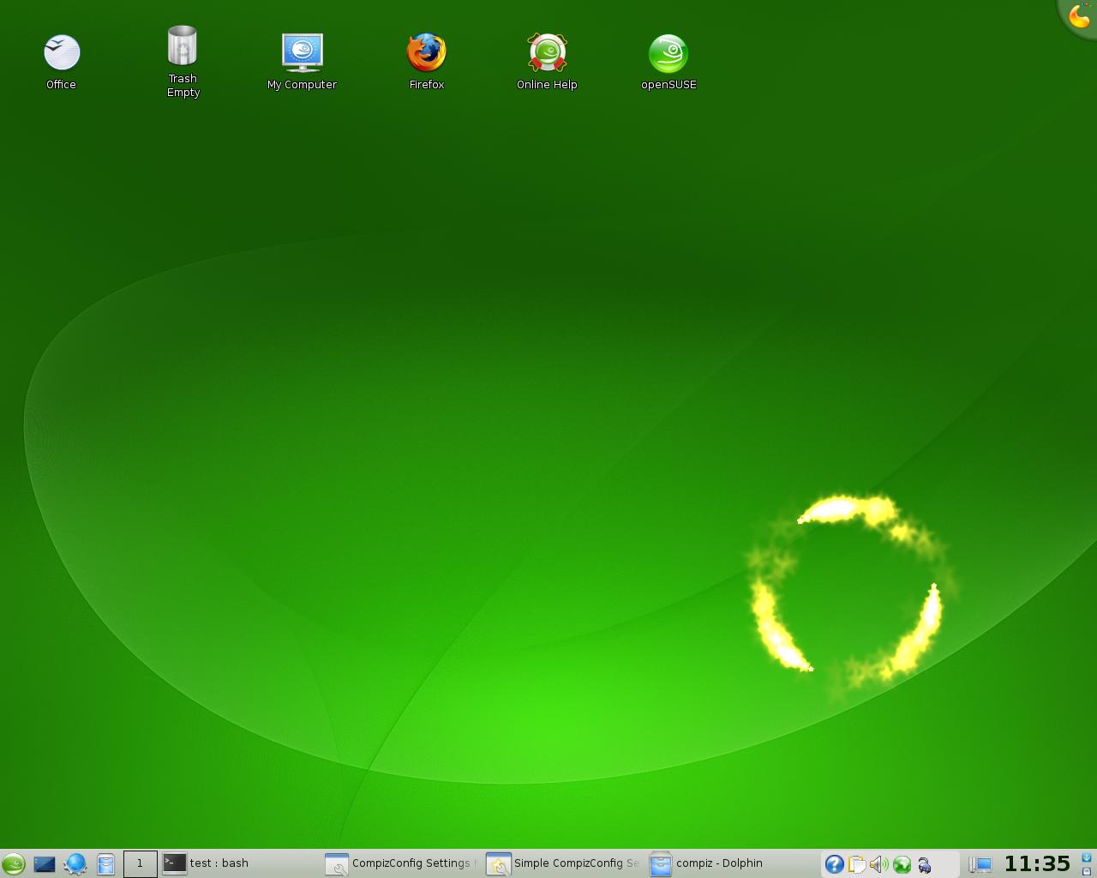Image resolution: width=1097 pixels, height=878 pixels.
Task: Click the blue help tray icon
Action: [x=834, y=864]
